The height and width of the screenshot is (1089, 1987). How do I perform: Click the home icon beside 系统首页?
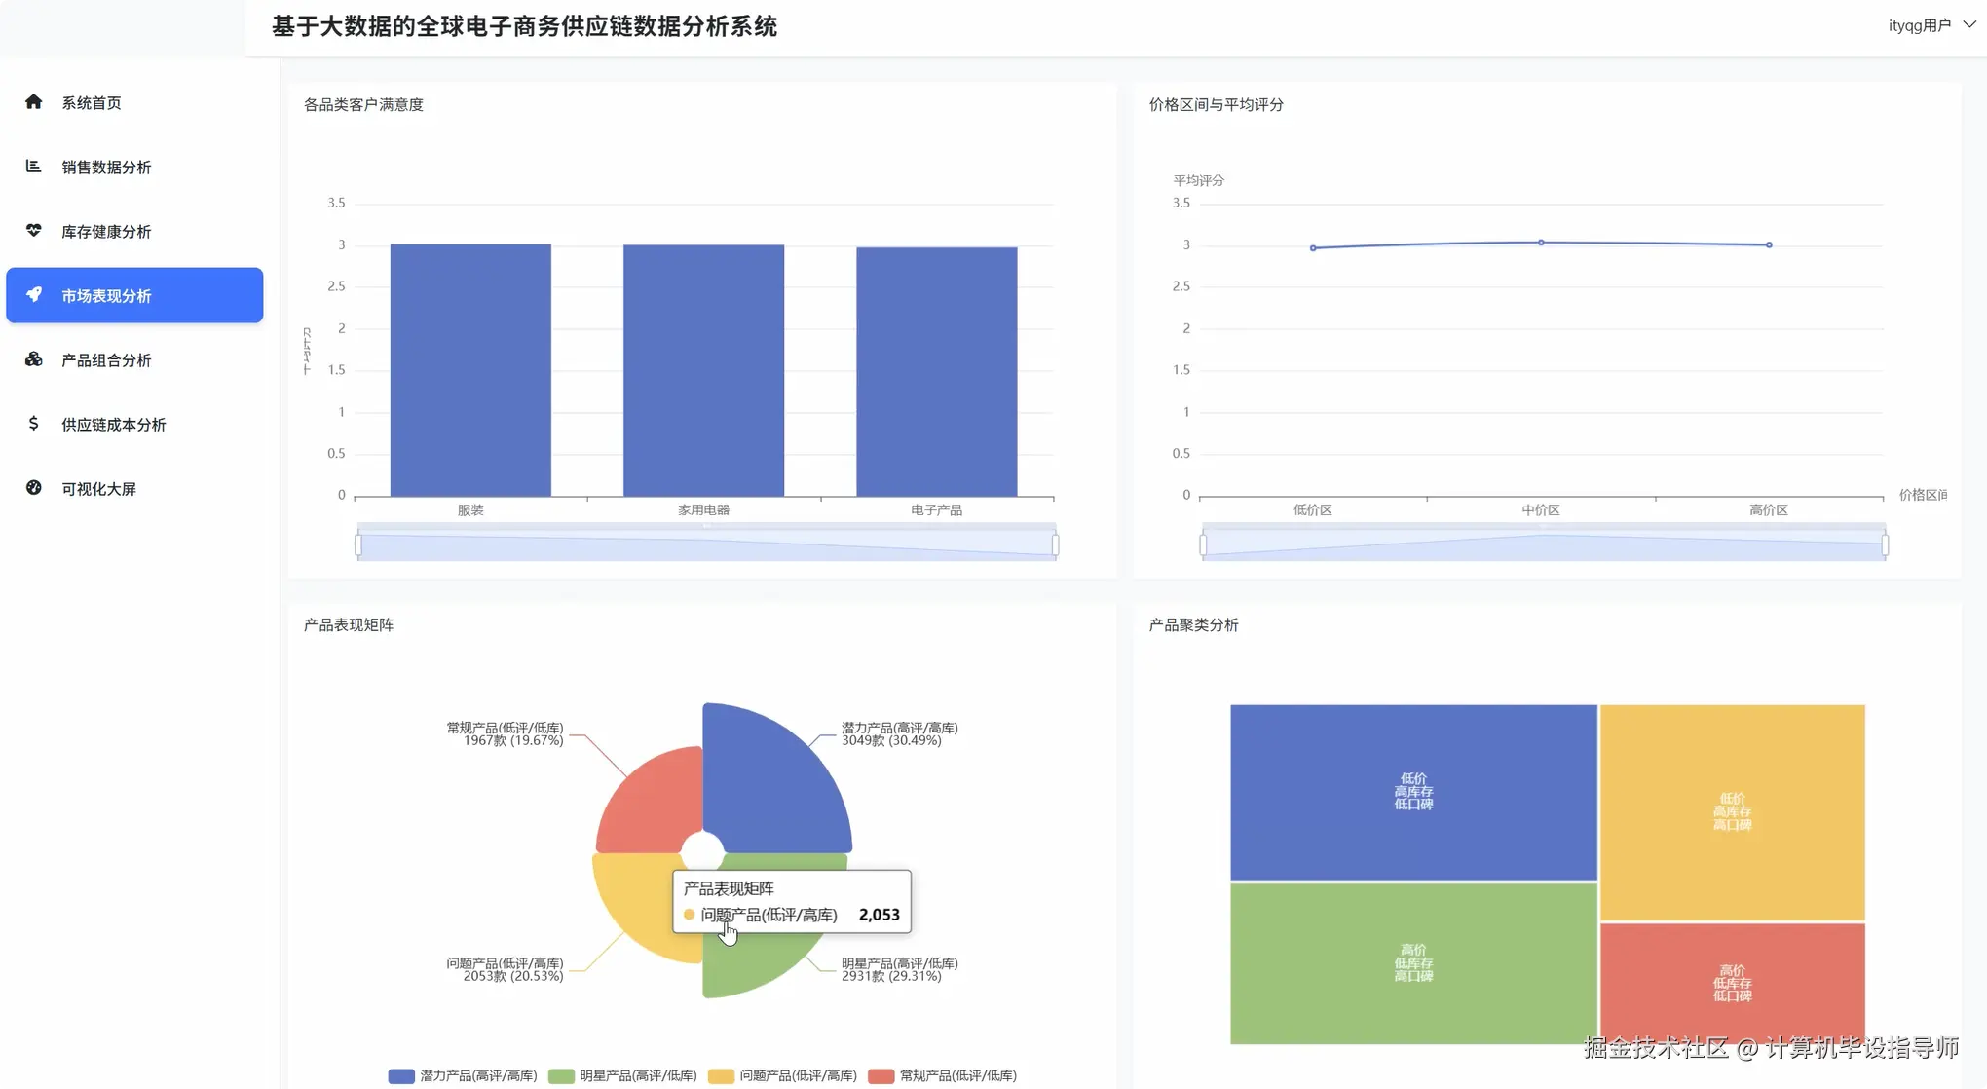[34, 102]
